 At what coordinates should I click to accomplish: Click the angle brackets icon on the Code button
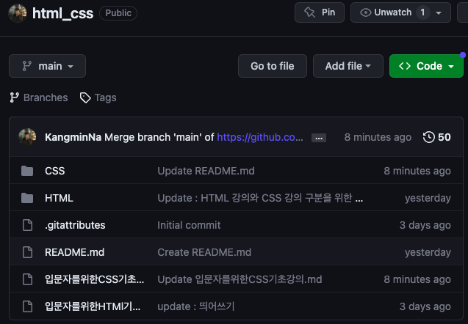[405, 66]
